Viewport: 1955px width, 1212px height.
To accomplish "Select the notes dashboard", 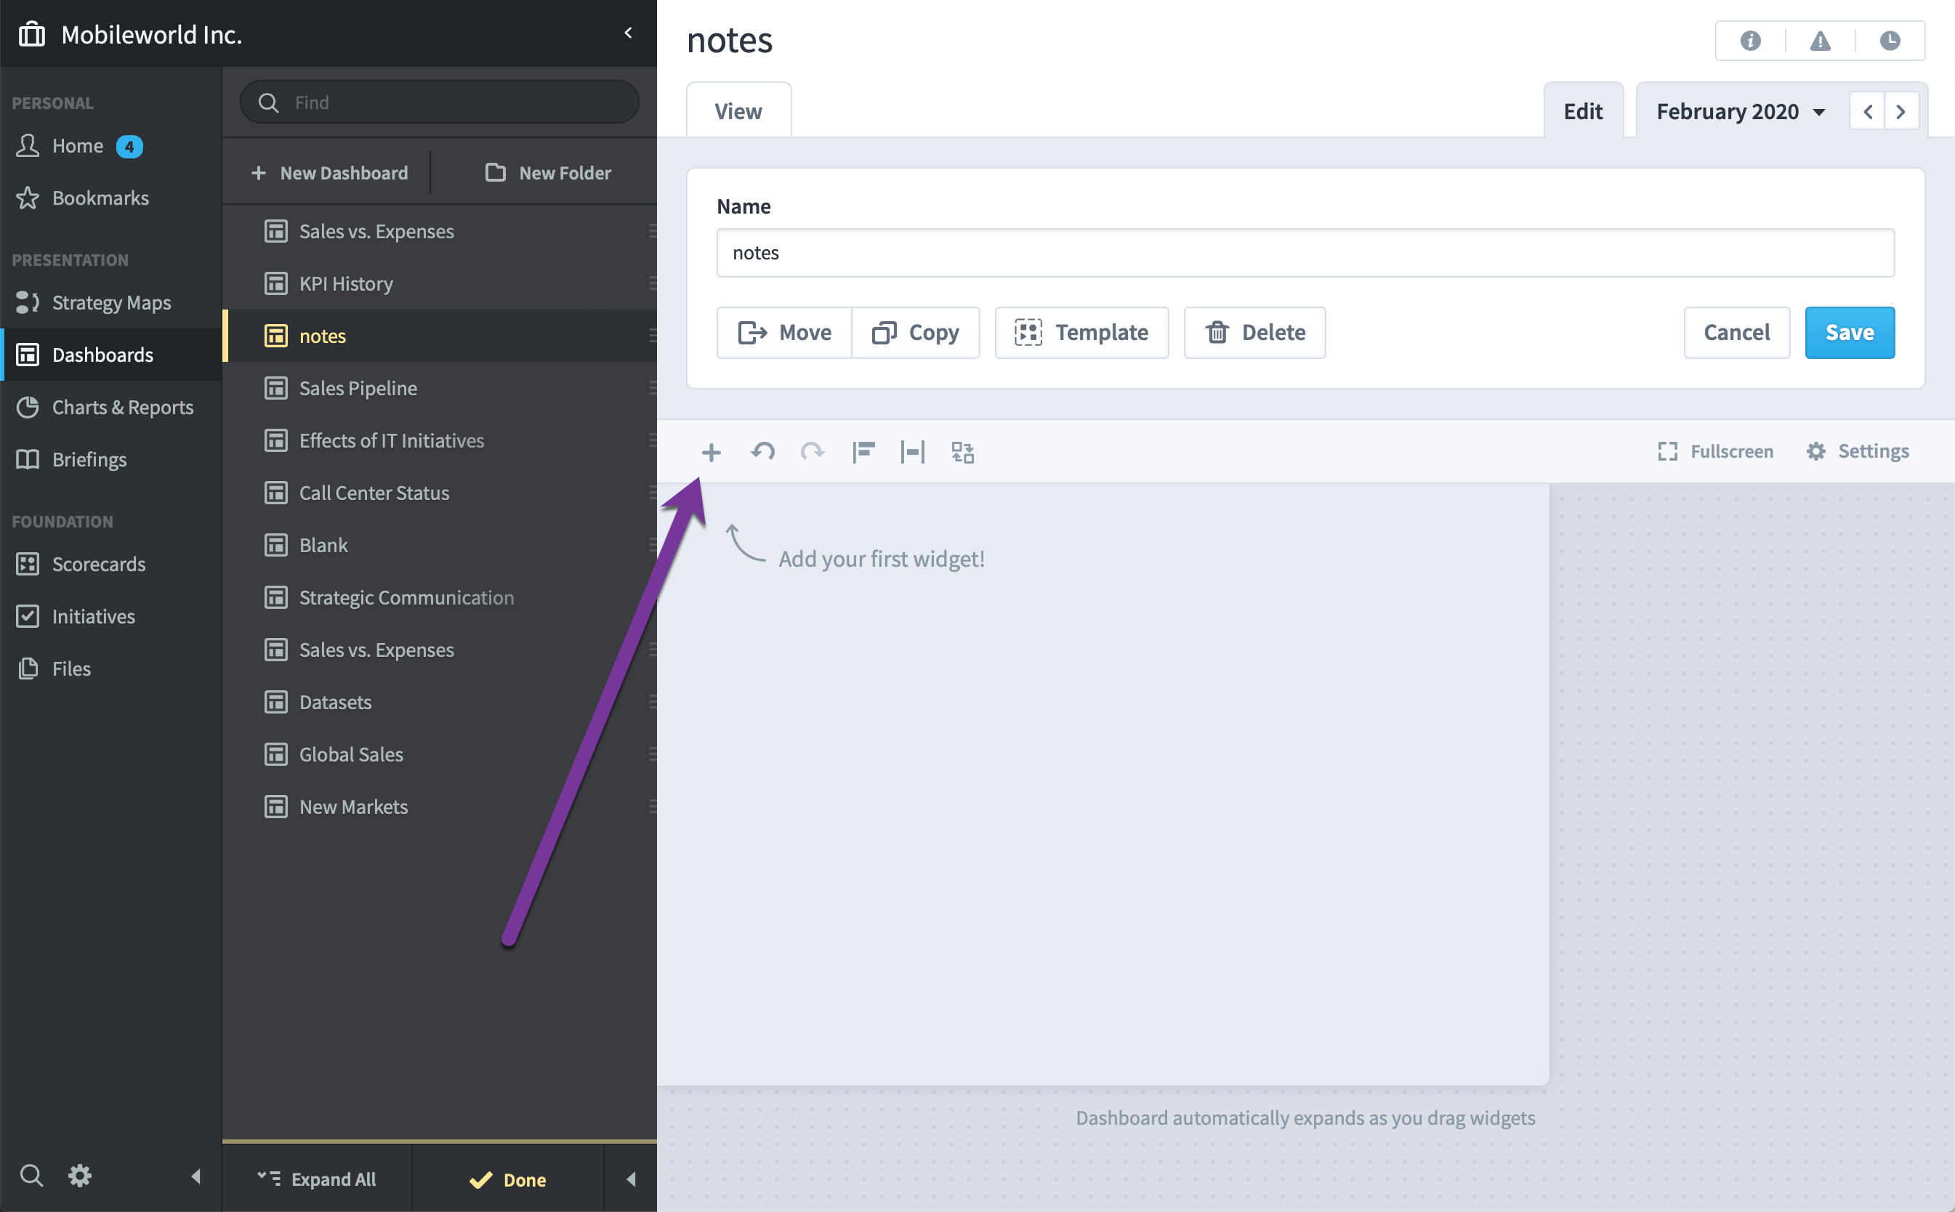I will [439, 335].
